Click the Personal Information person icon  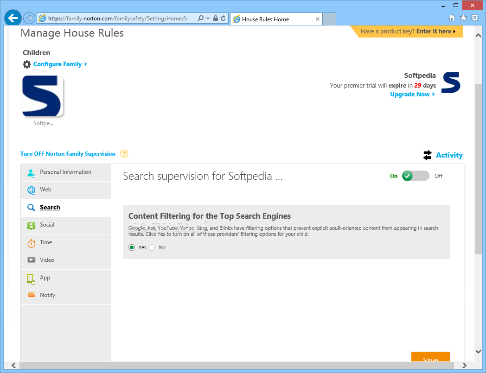[31, 173]
